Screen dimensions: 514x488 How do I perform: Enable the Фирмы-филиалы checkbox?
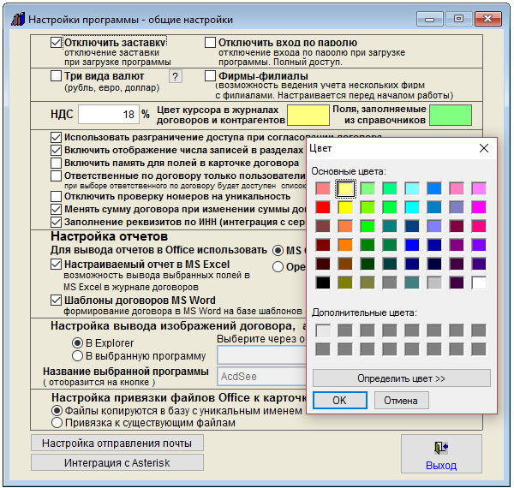[211, 76]
